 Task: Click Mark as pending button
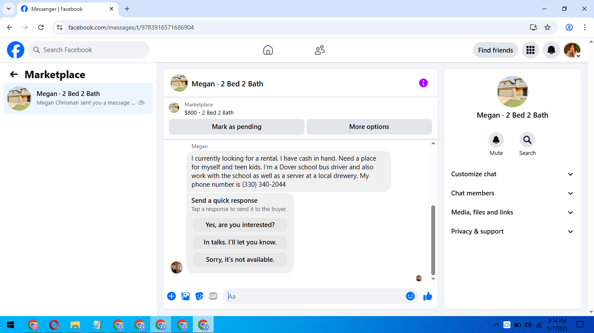tap(237, 127)
